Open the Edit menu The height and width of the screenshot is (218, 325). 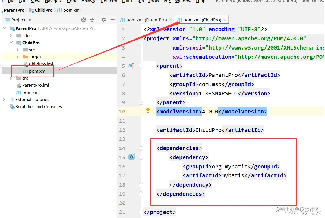point(23,1)
